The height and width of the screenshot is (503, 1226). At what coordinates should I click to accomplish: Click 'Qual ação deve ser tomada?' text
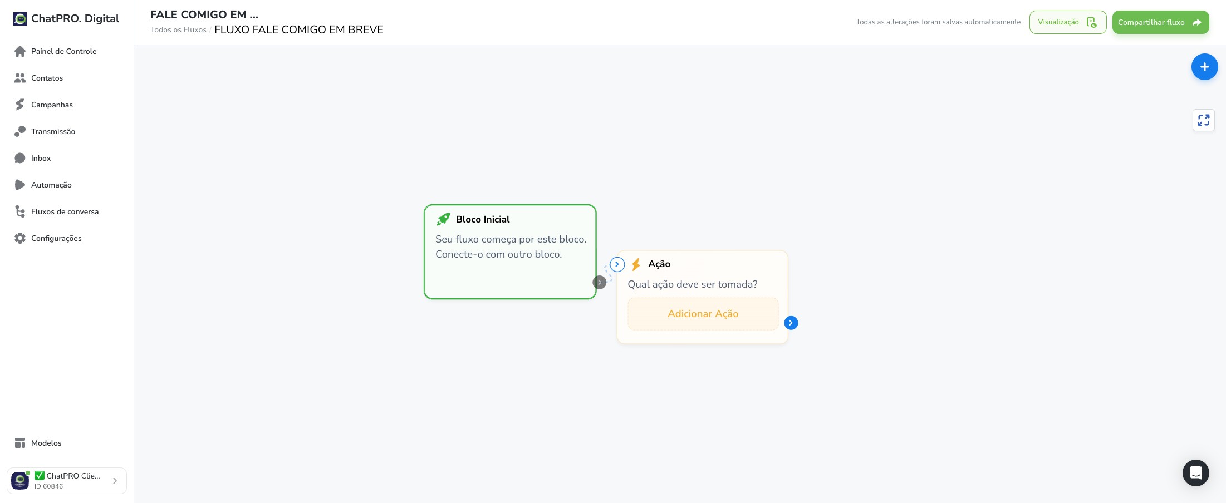[693, 284]
